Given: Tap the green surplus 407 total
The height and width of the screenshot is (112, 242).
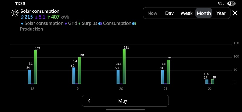Looking at the screenshot, I should click(x=54, y=17).
